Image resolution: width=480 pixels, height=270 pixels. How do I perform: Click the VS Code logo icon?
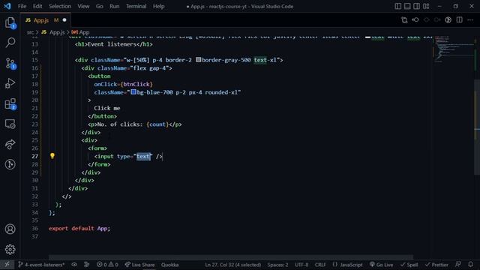click(x=7, y=6)
